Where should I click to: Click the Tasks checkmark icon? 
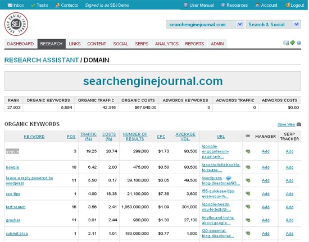click(x=33, y=5)
